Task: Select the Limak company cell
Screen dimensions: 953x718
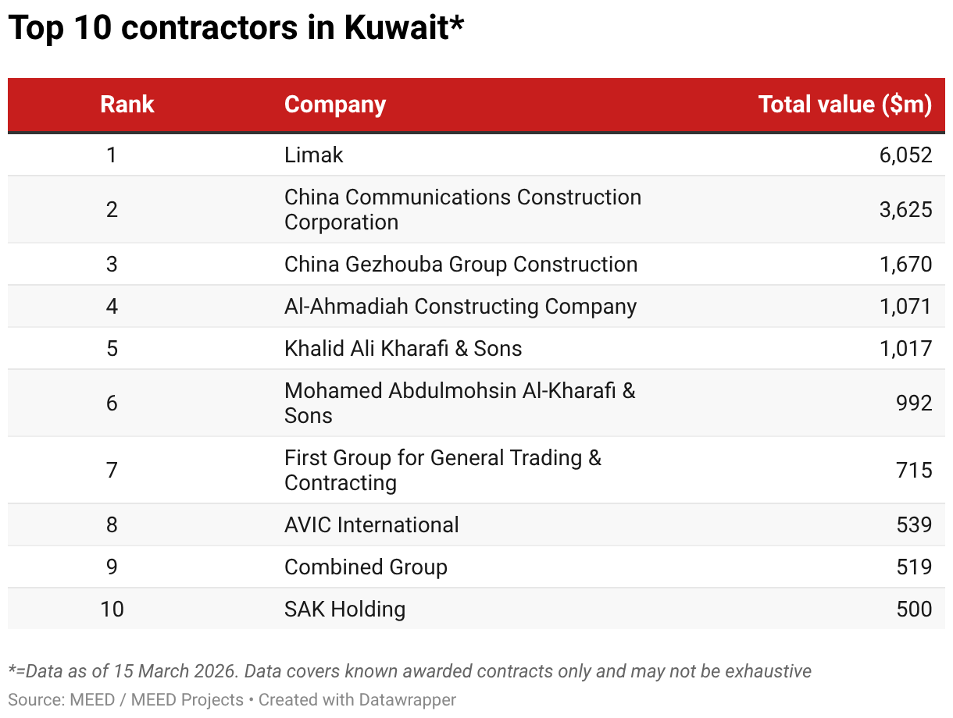Action: tap(314, 155)
